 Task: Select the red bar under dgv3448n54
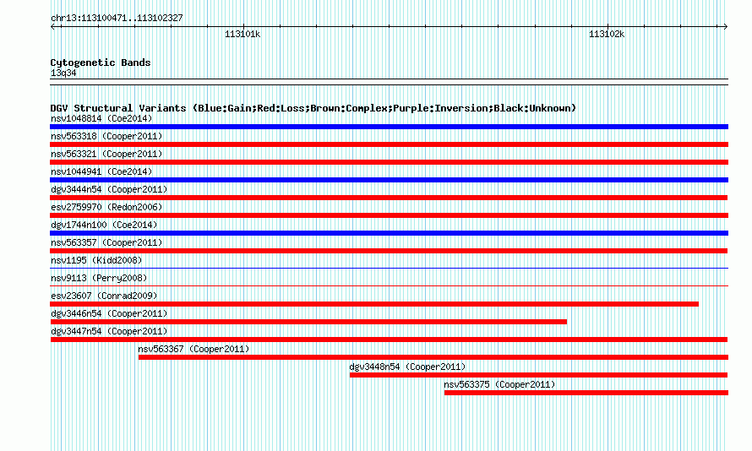(538, 375)
